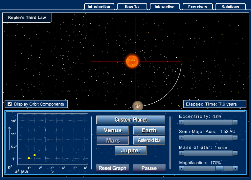The height and width of the screenshot is (180, 251).
Task: Click the 170% magnification value
Action: coord(216,163)
